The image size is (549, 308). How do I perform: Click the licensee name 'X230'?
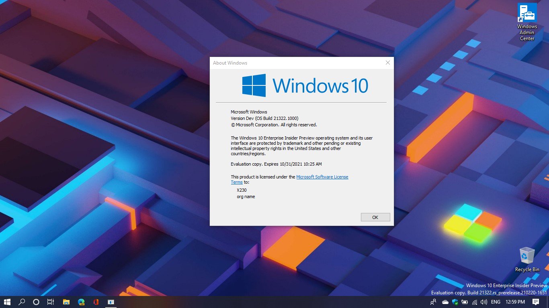[x=242, y=190]
